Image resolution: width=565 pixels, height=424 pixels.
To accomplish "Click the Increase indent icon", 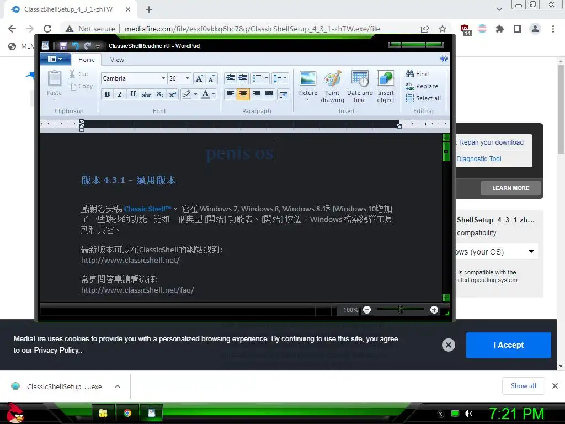I will point(243,78).
